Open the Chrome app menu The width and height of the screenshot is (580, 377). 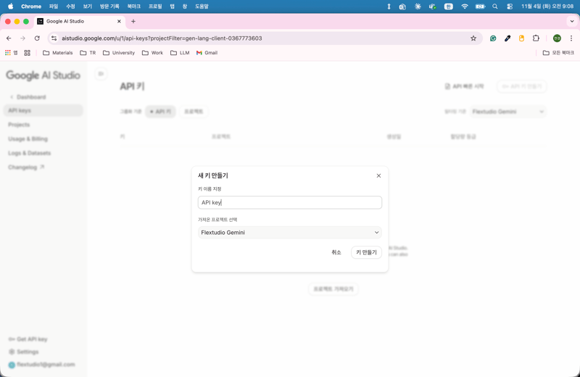point(31,7)
